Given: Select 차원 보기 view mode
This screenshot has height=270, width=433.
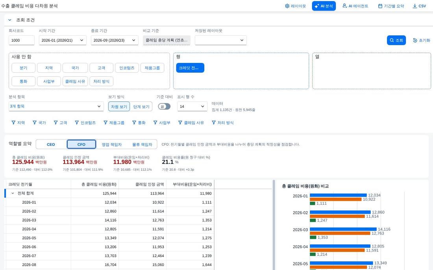Looking at the screenshot, I should [119, 107].
